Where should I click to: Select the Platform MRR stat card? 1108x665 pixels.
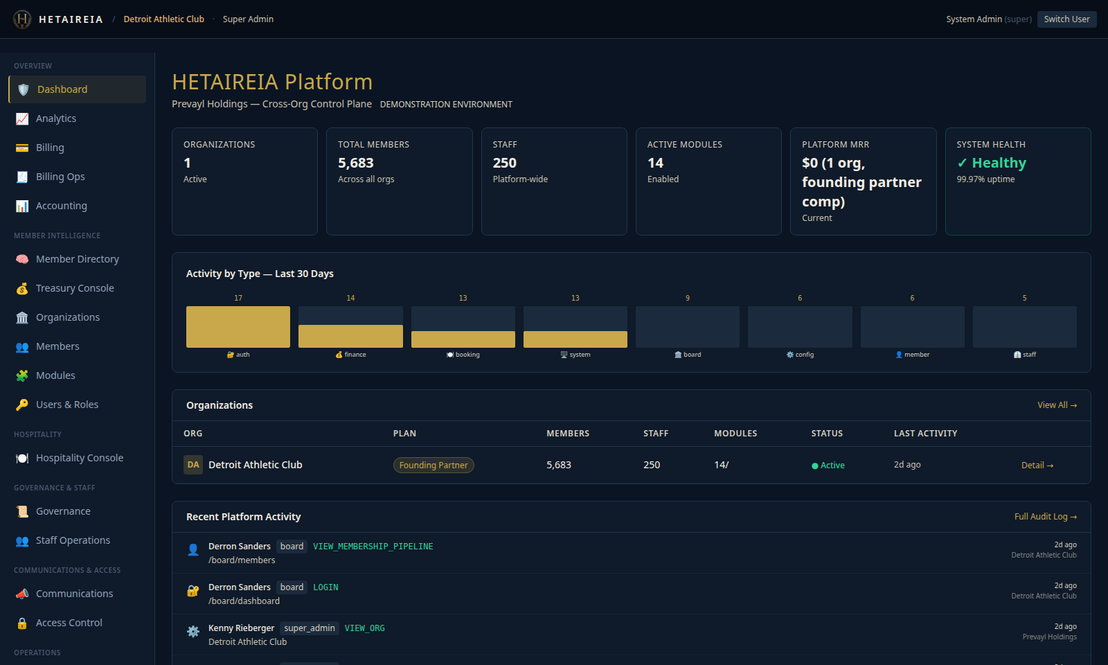864,181
